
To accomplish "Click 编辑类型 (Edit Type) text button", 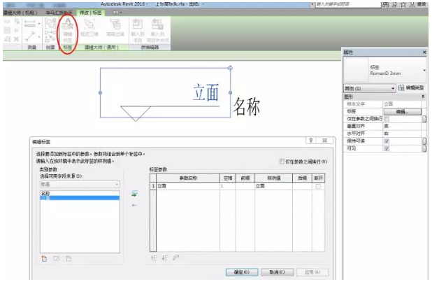I will point(415,87).
